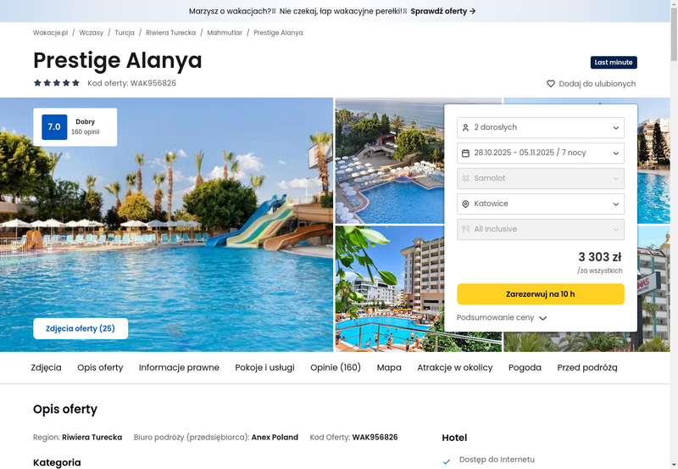Open the 2 dorosłych guests dropdown
This screenshot has width=678, height=469.
[x=541, y=127]
